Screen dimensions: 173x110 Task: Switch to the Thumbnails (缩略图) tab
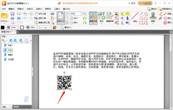[18, 107]
